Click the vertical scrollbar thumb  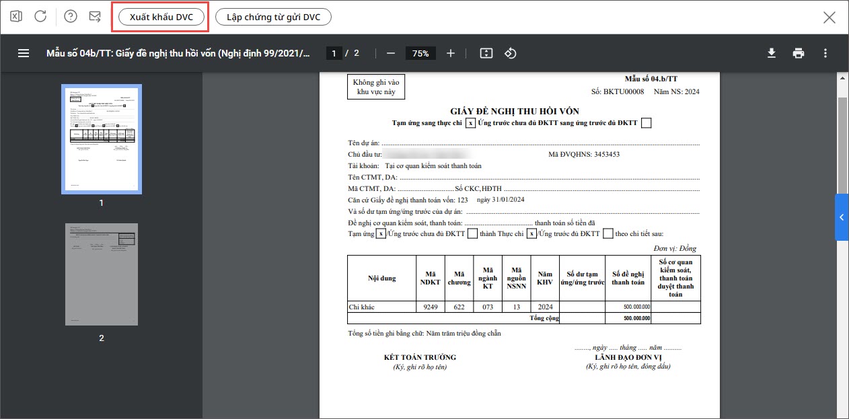[842, 145]
